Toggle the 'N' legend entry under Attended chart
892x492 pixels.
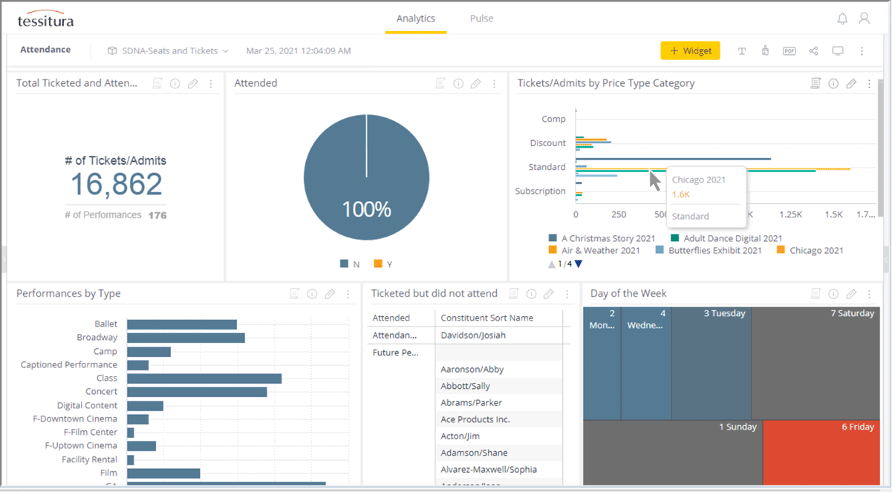(349, 263)
